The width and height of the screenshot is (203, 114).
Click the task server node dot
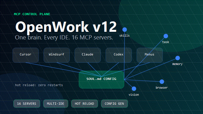tap(166, 36)
